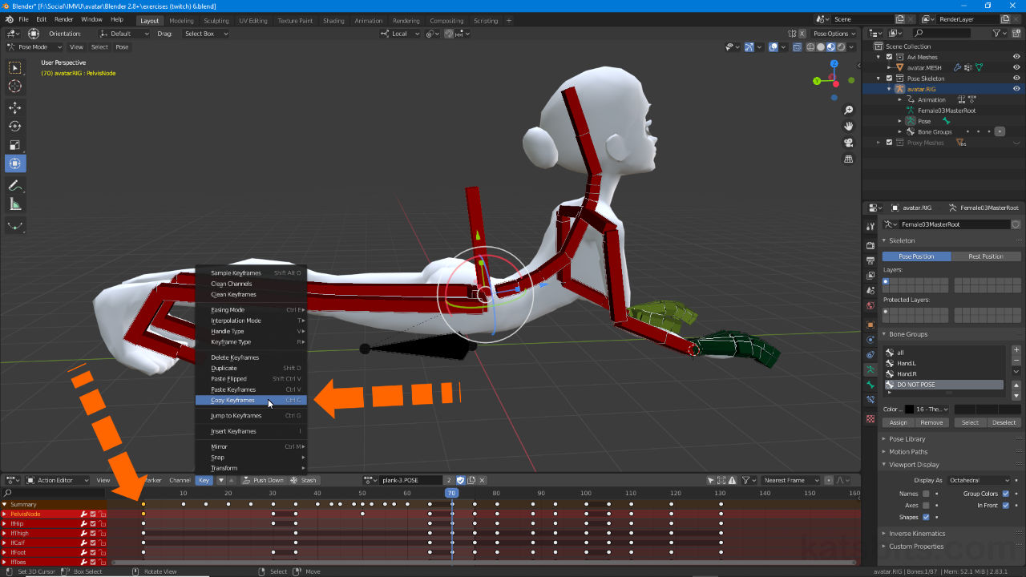Collapse the Summary channel row
Viewport: 1026px width, 577px height.
click(x=5, y=504)
